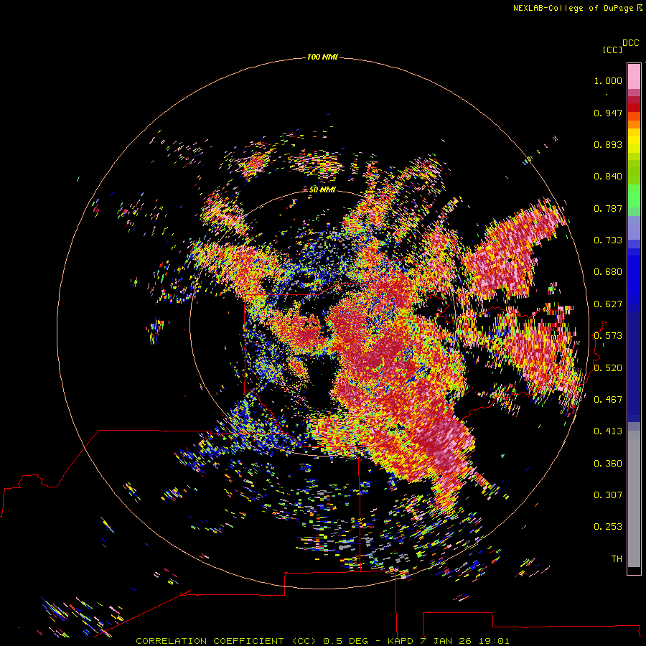Pick the dark navy swatch on the color bar
646x646 pixels.
point(634,362)
